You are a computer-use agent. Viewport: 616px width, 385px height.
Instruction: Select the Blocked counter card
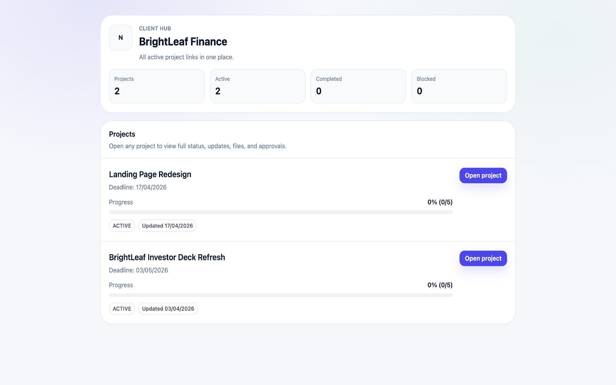click(x=459, y=86)
